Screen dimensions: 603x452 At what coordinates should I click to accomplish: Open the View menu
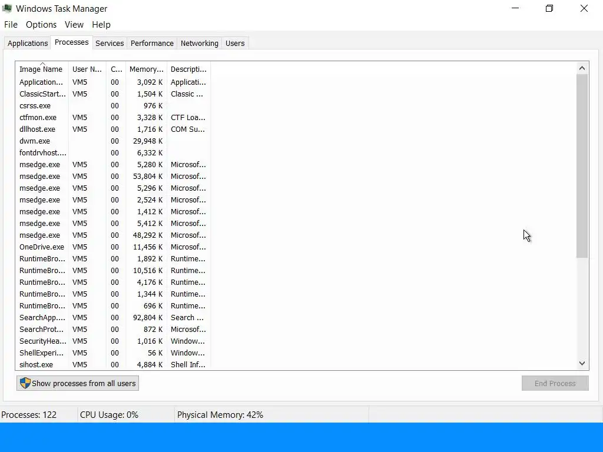tap(74, 25)
